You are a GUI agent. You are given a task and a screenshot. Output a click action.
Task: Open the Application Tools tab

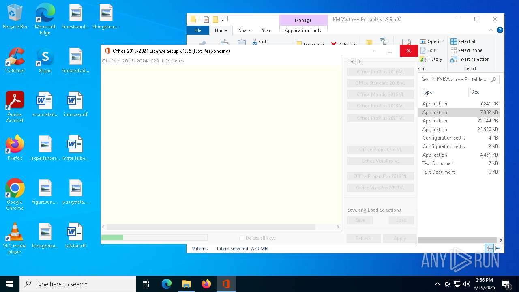(303, 30)
